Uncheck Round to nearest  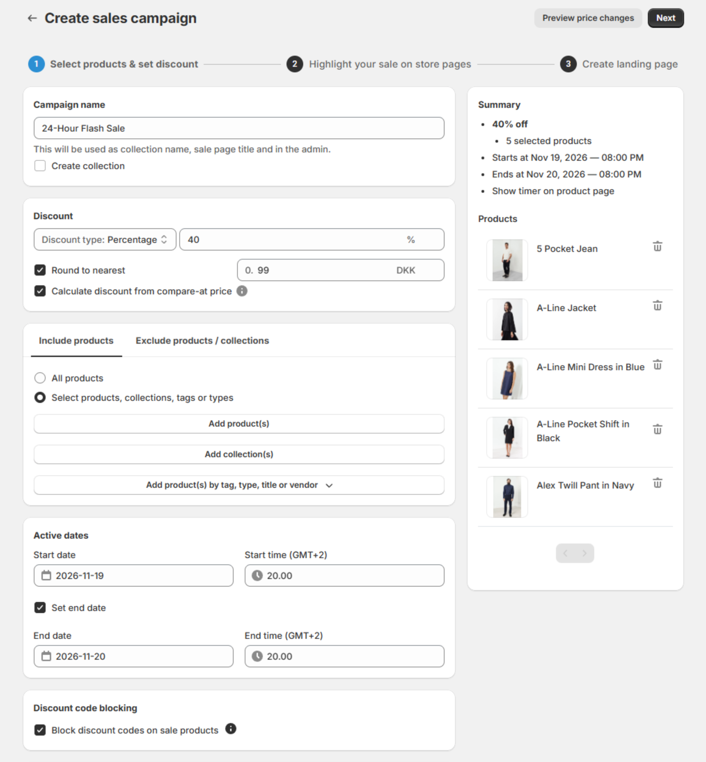pos(40,270)
